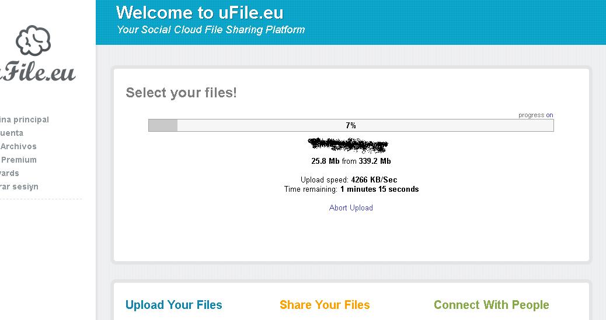Abort the upload in progress
606x320 pixels.
(351, 208)
